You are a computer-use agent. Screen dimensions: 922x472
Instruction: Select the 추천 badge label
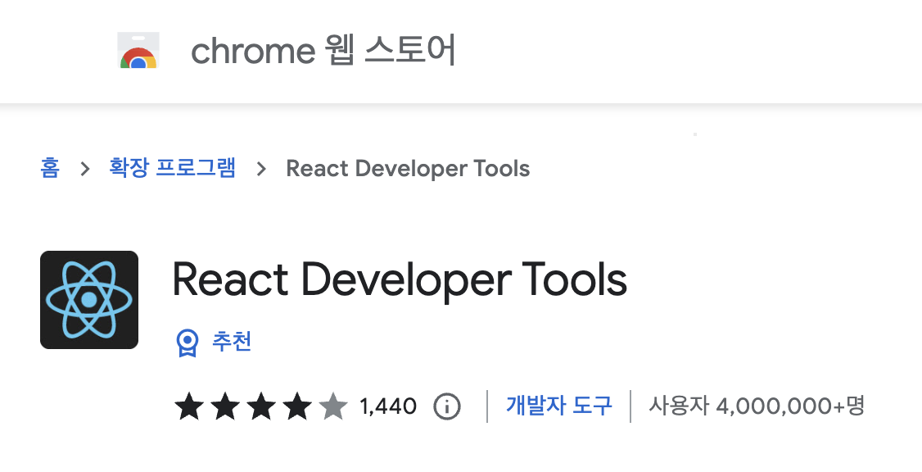[x=232, y=342]
